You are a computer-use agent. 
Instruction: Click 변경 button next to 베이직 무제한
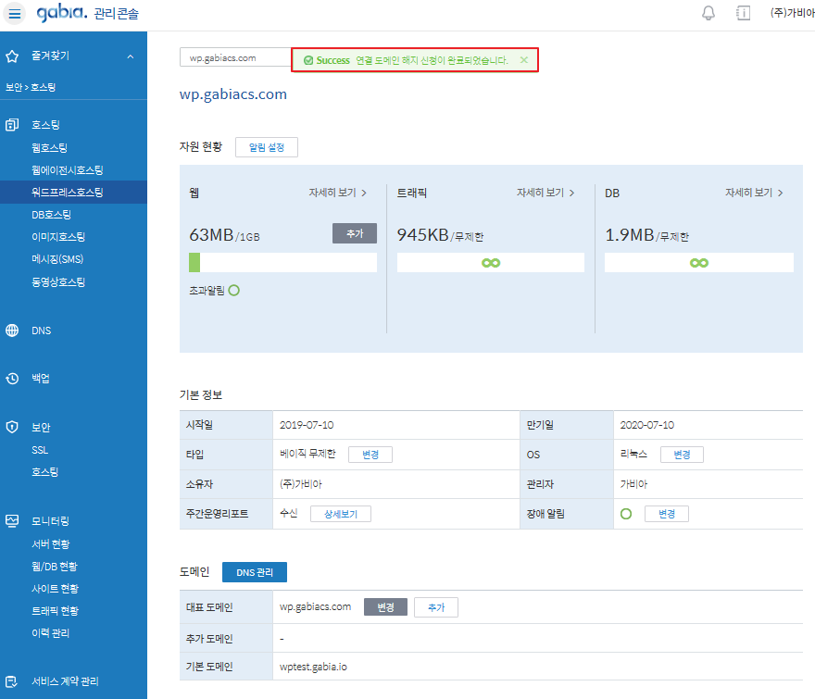[x=370, y=455]
